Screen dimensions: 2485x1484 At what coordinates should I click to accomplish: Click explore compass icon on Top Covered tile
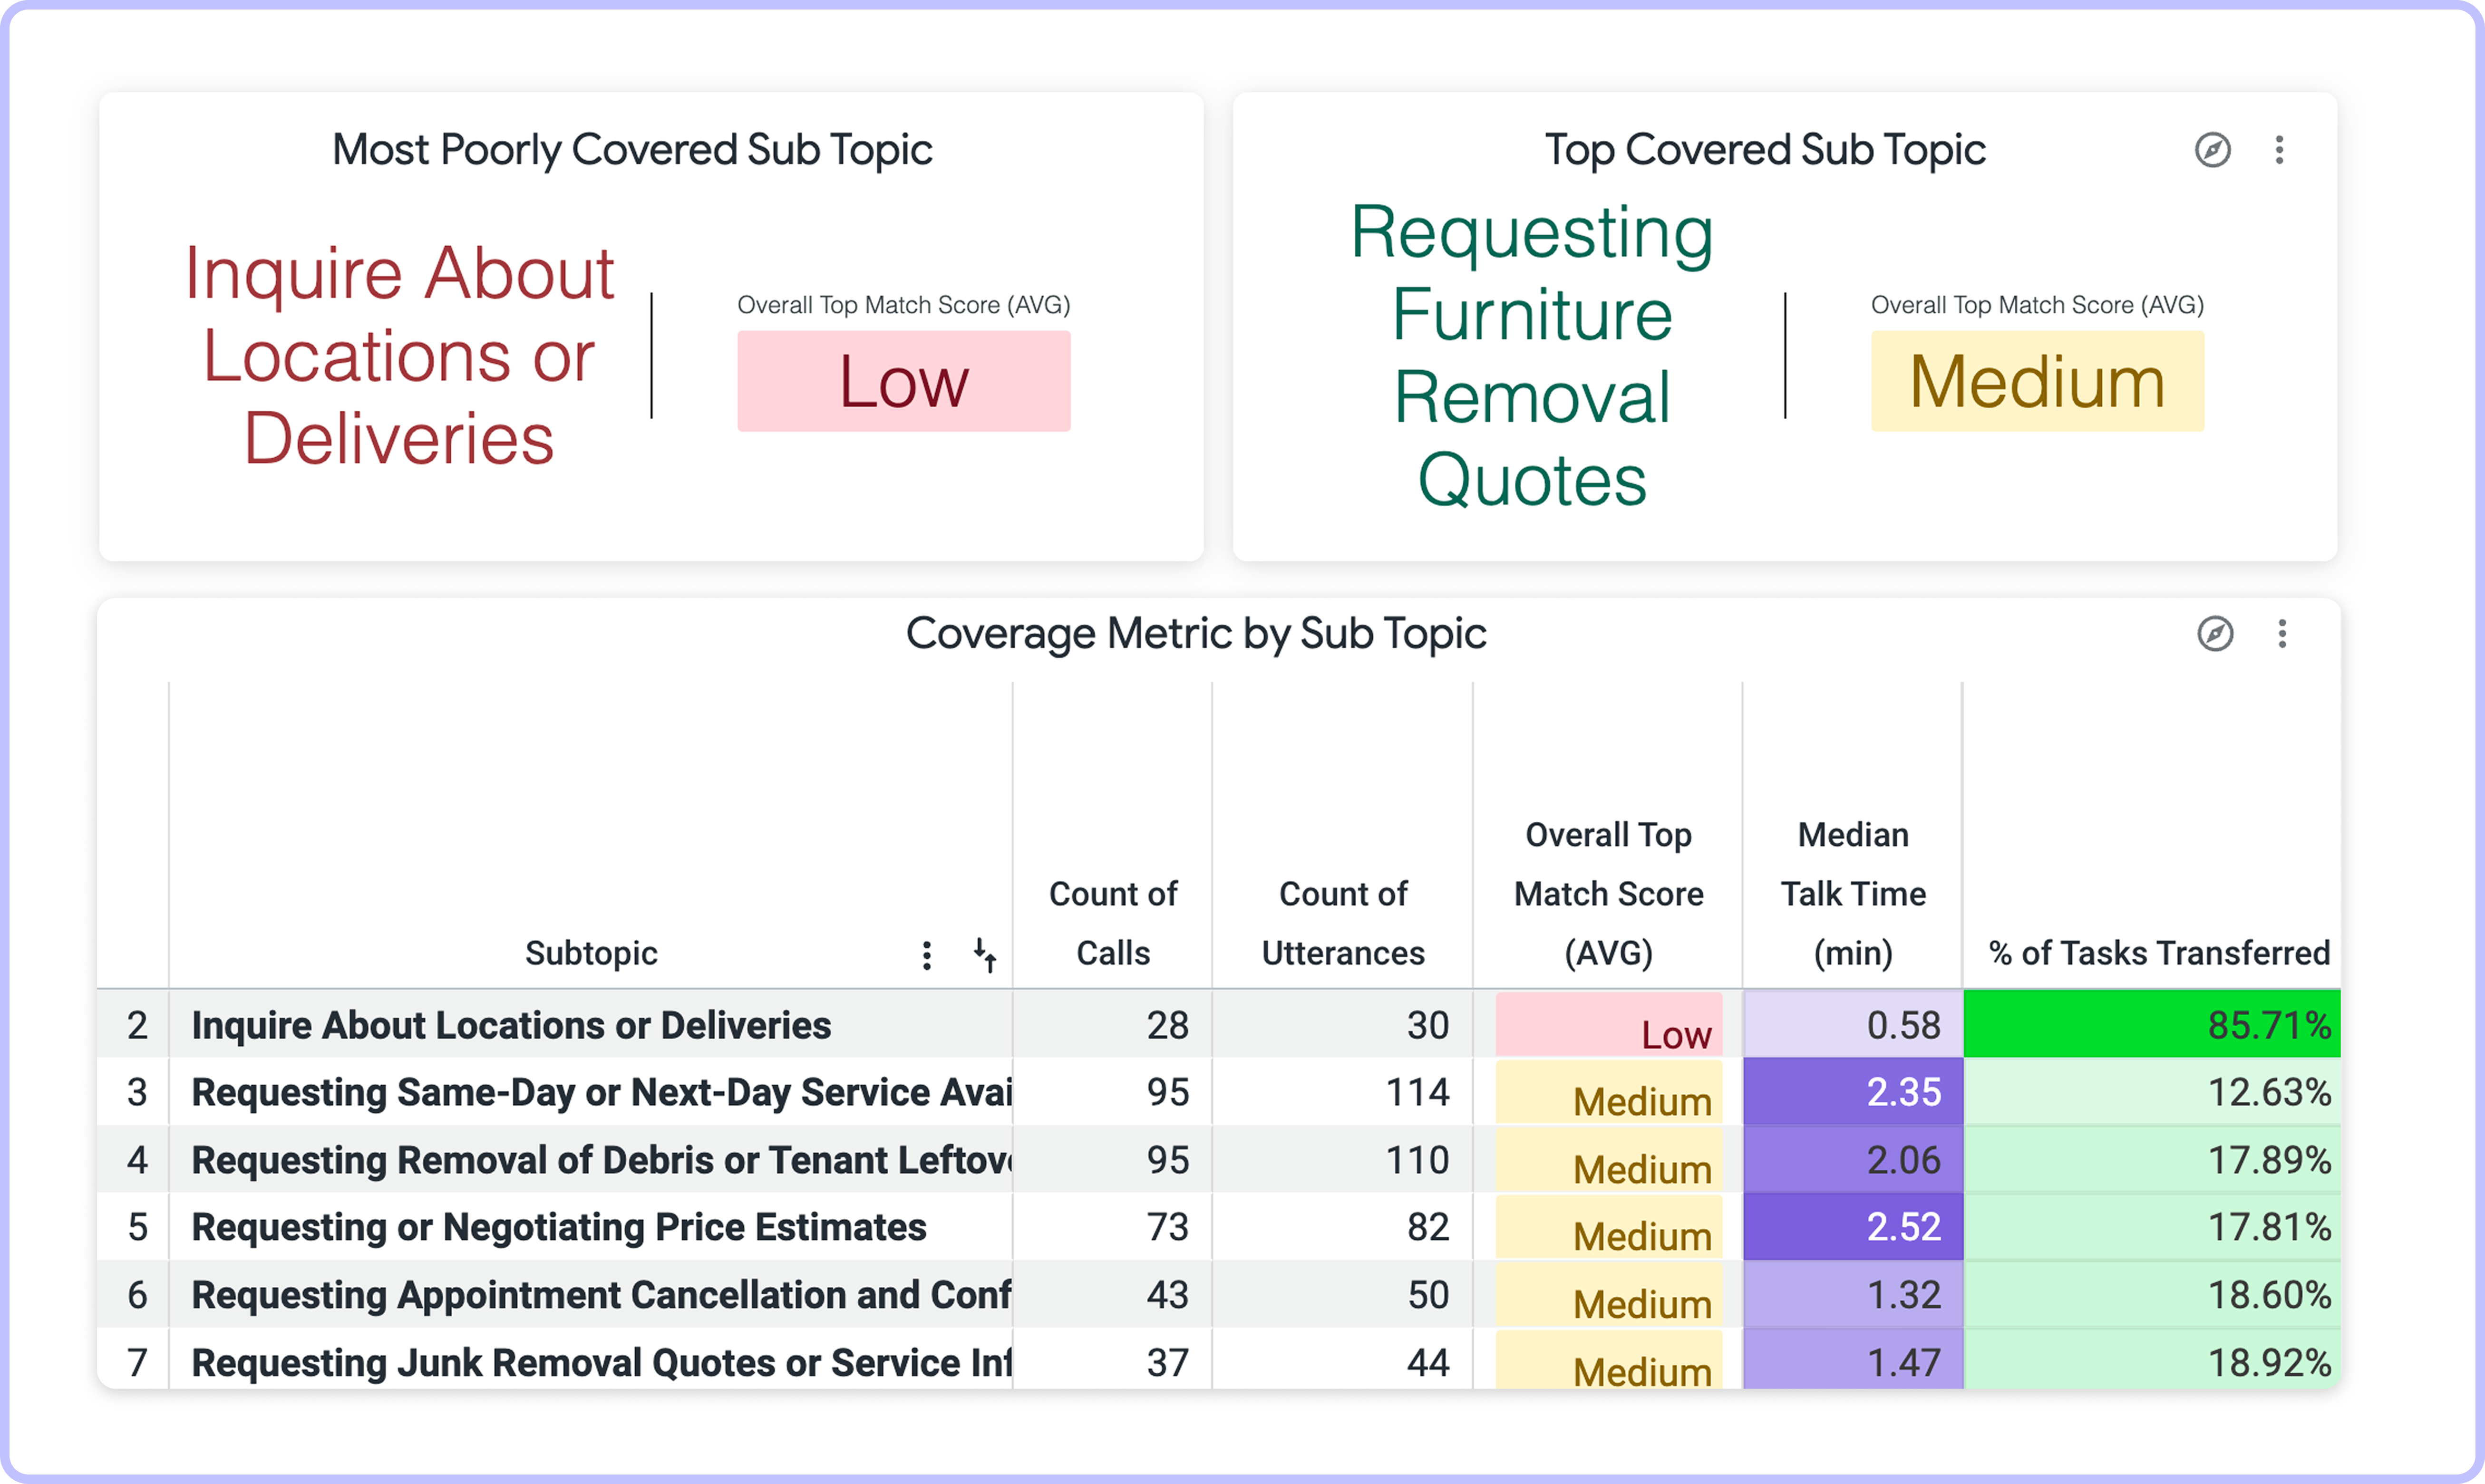(x=2212, y=150)
